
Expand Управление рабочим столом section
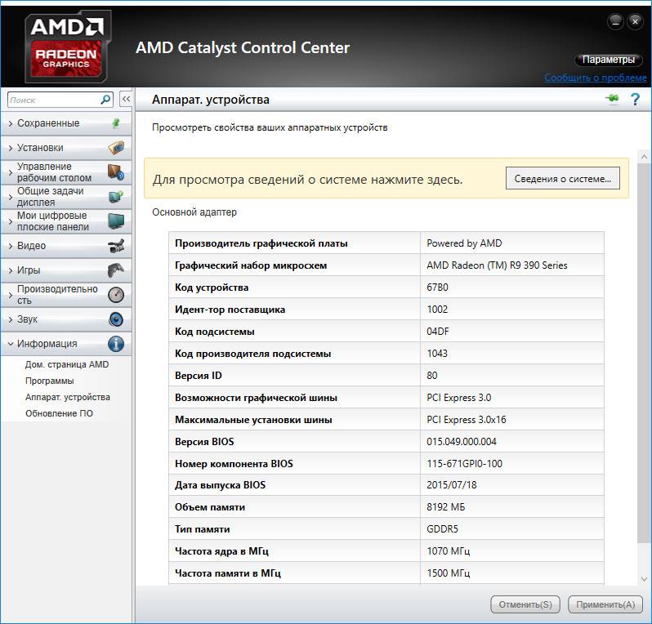coord(54,172)
